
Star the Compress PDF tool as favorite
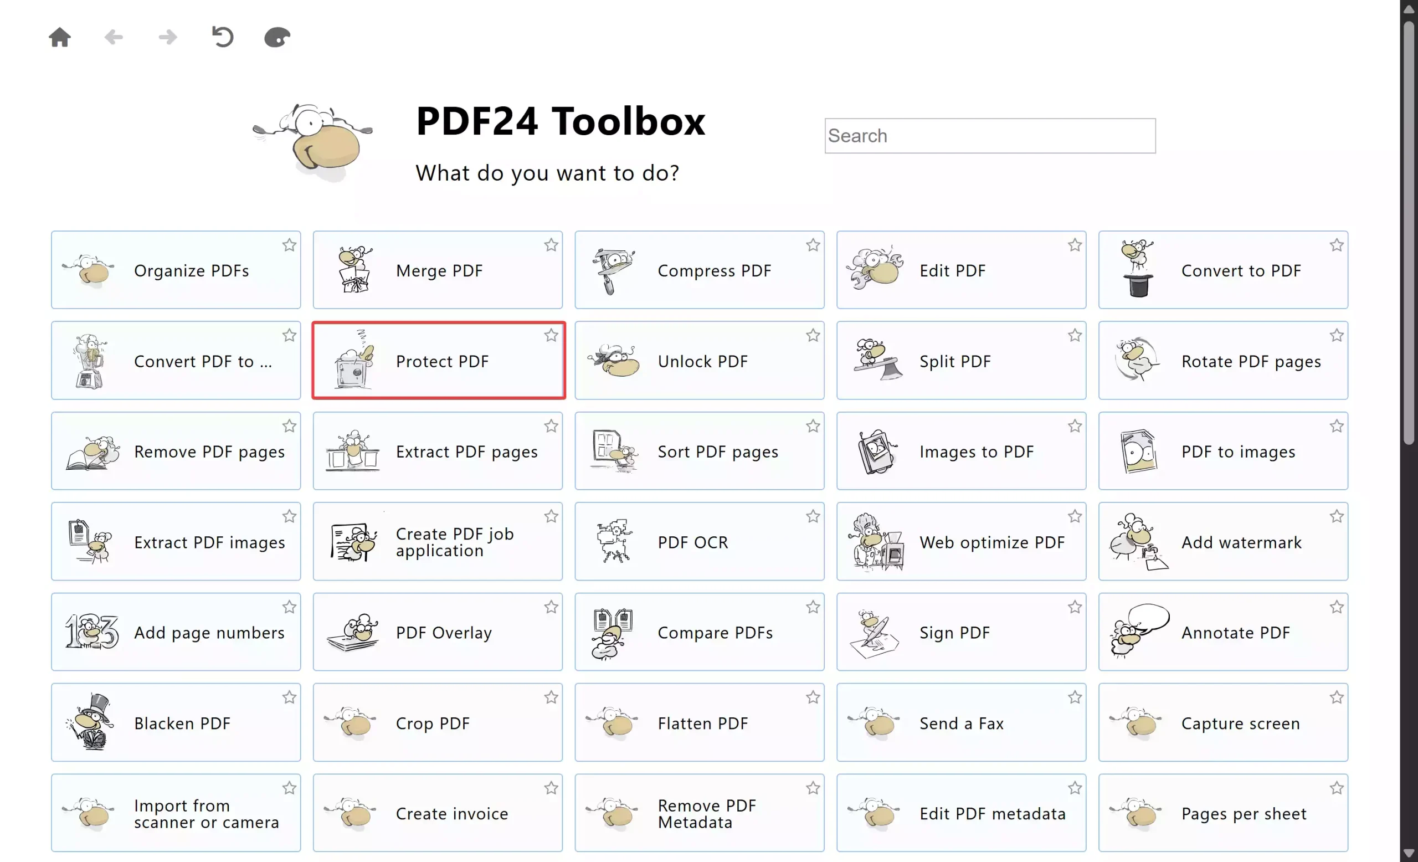click(x=813, y=244)
